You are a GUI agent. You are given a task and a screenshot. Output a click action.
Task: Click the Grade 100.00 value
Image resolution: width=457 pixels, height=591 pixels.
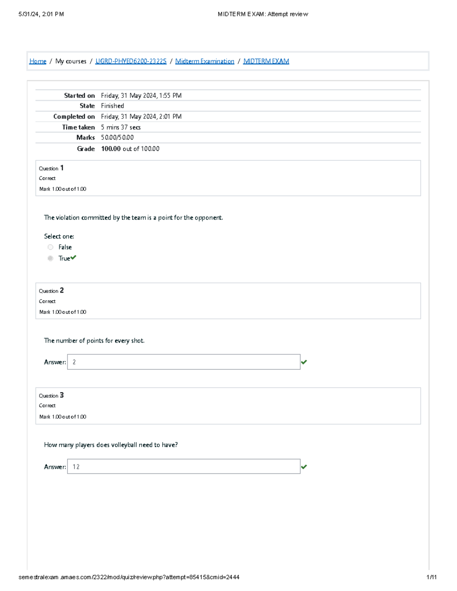[111, 148]
